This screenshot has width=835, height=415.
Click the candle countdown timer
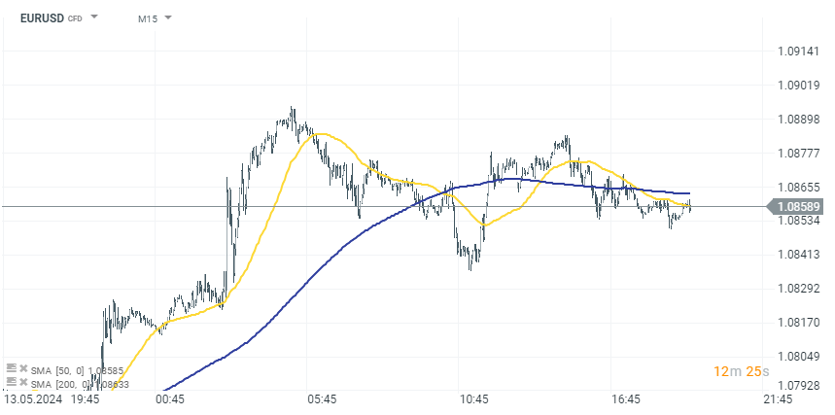coord(741,371)
